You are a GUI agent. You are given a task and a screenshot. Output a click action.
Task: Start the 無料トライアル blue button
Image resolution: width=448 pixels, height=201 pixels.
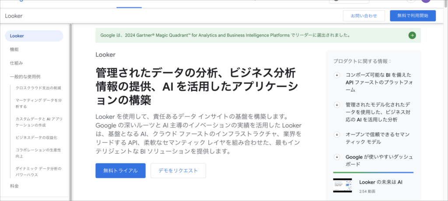[120, 171]
